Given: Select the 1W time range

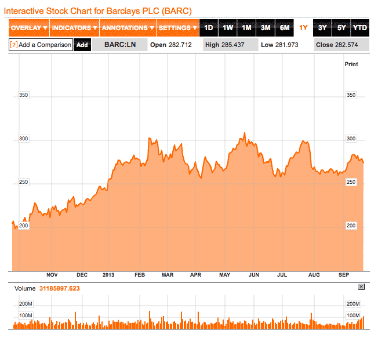Looking at the screenshot, I should 228,28.
